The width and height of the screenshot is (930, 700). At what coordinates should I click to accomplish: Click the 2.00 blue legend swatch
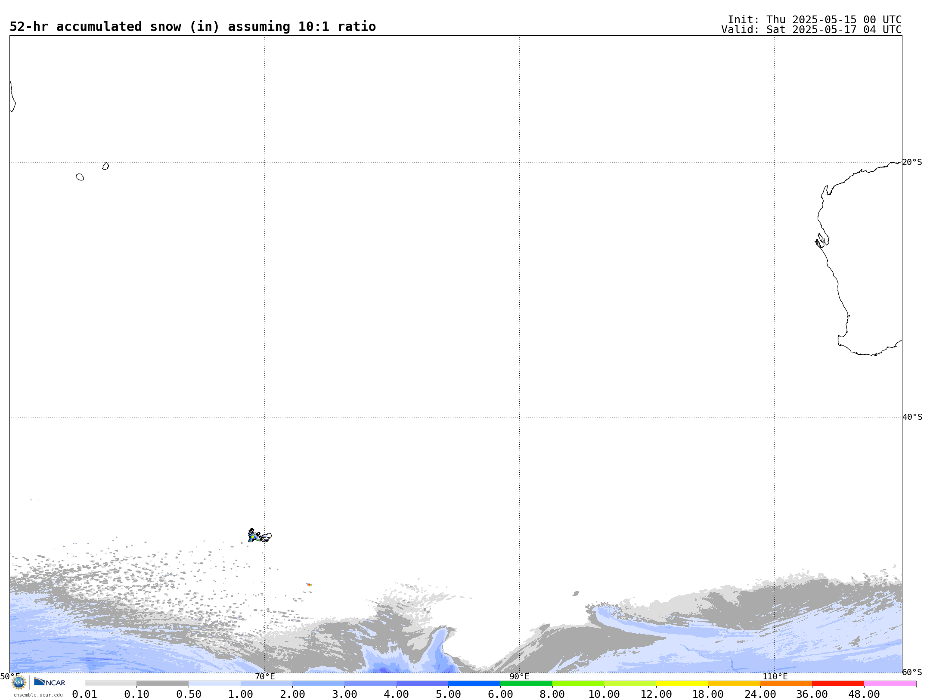pos(318,684)
